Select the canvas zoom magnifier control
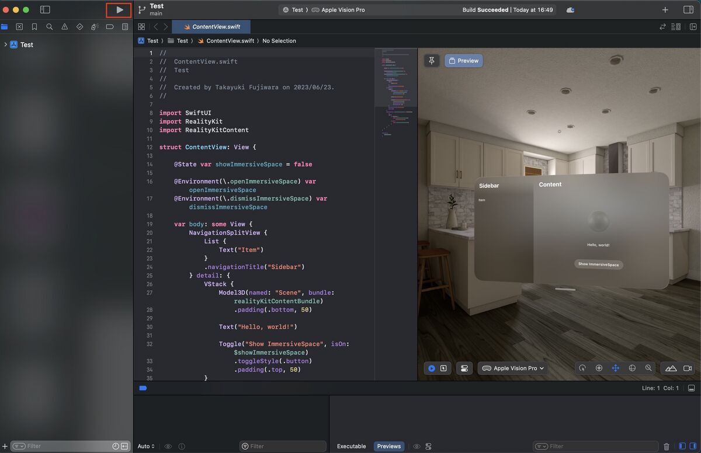Image resolution: width=701 pixels, height=453 pixels. 648,368
